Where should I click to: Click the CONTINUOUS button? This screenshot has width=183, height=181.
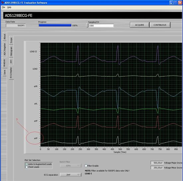click(160, 25)
